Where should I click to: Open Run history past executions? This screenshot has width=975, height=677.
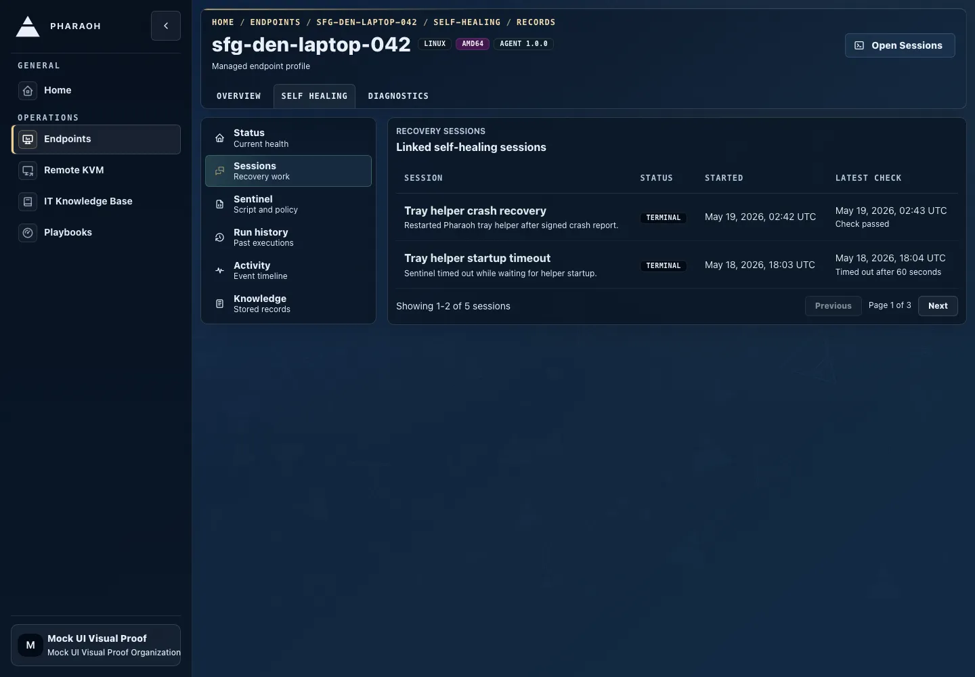[x=288, y=238]
